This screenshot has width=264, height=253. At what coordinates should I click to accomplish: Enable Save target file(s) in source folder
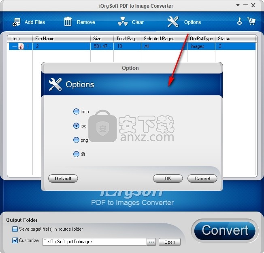15,229
